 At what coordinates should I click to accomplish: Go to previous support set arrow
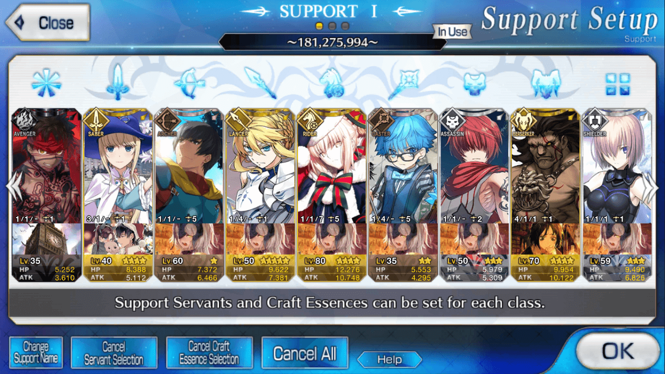(13, 187)
